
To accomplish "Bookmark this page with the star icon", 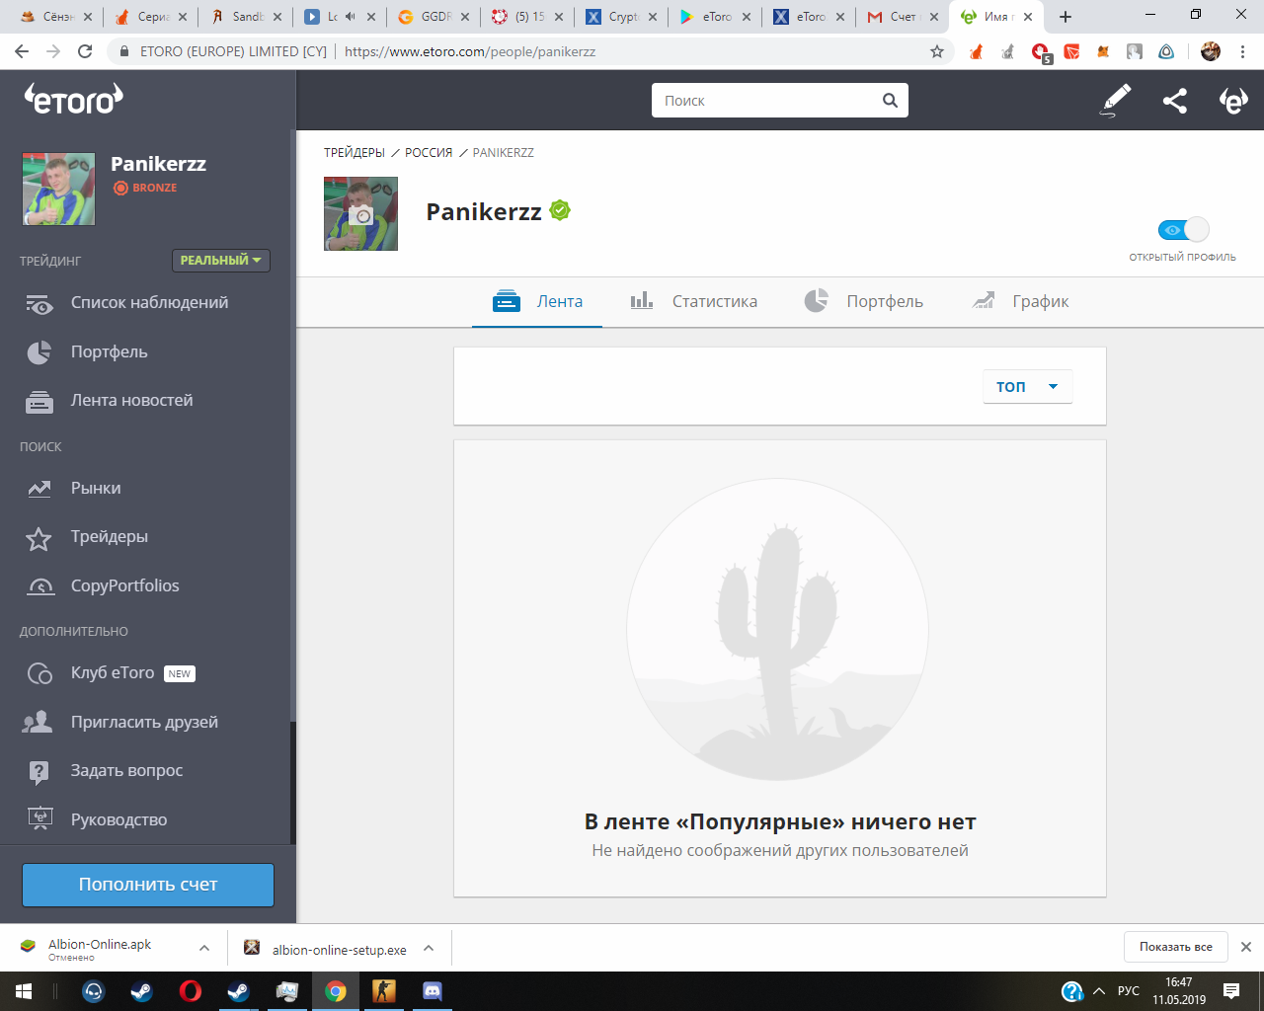I will pos(937,51).
